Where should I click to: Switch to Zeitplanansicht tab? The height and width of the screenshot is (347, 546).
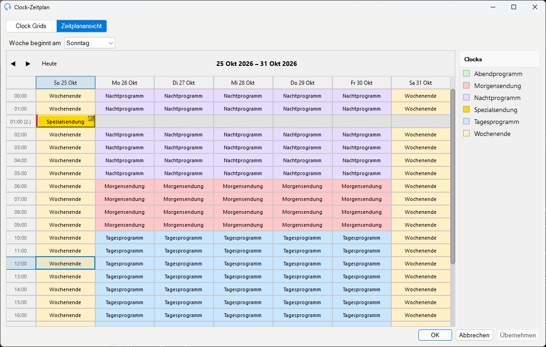click(x=81, y=26)
